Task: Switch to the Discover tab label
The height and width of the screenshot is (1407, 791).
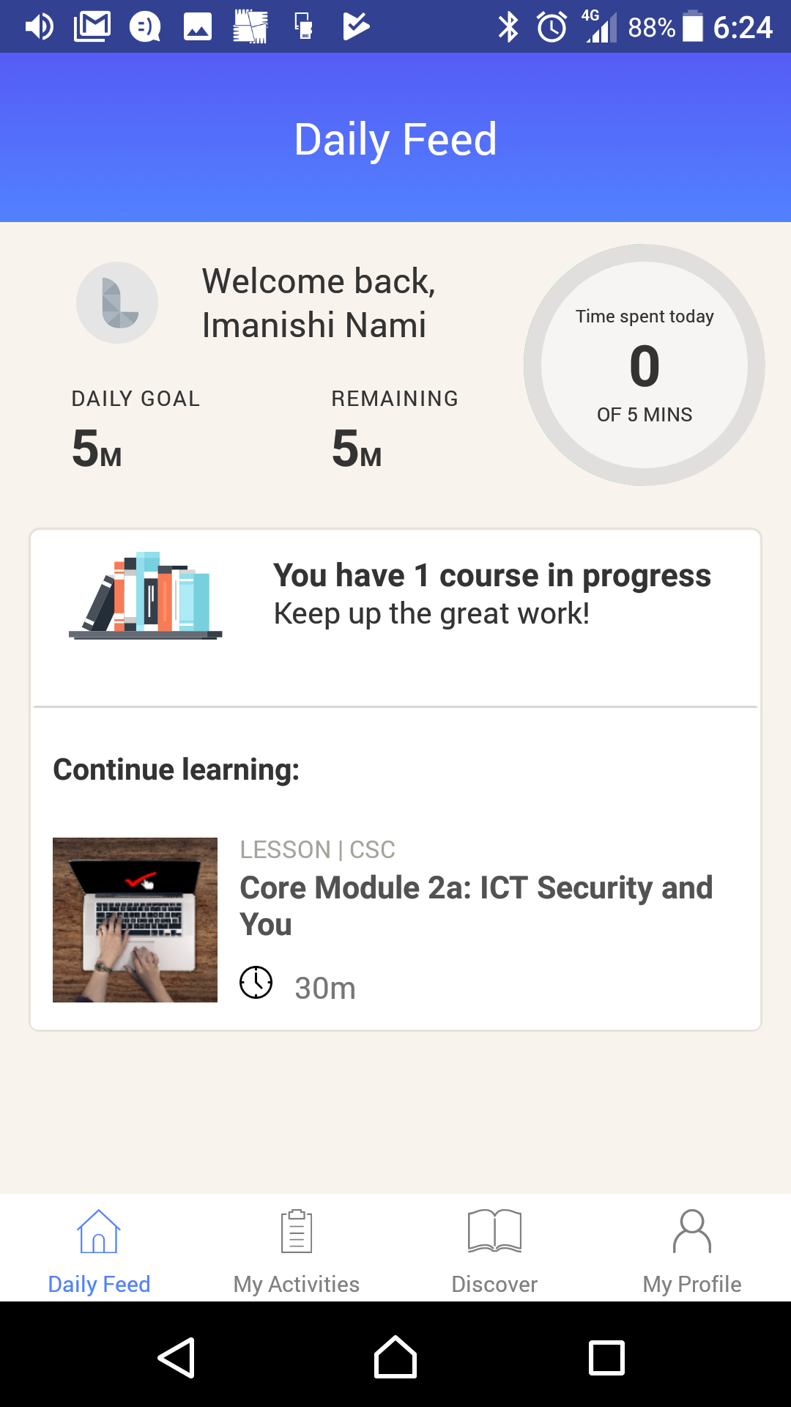Action: (494, 1284)
